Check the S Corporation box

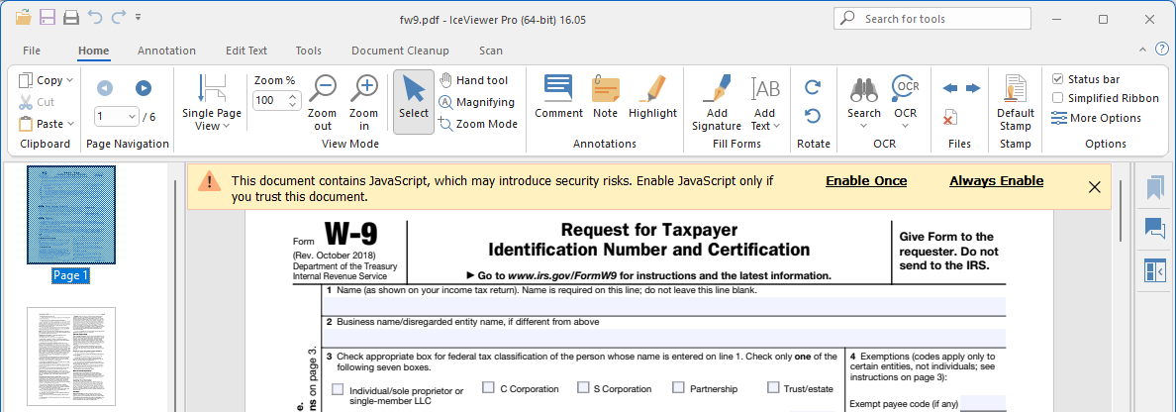(x=583, y=387)
